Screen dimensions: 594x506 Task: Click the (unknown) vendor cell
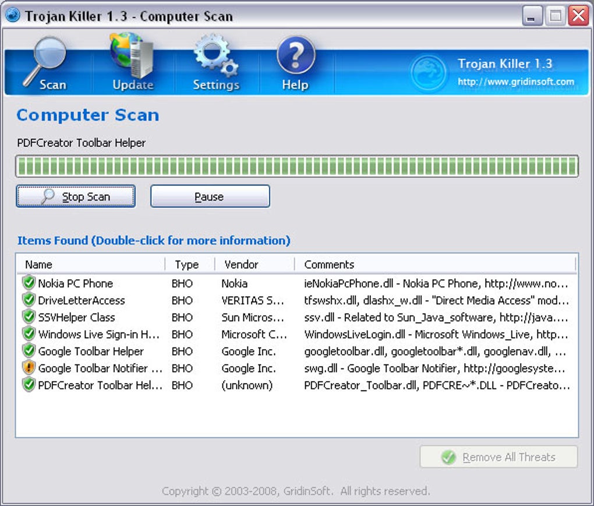click(247, 385)
